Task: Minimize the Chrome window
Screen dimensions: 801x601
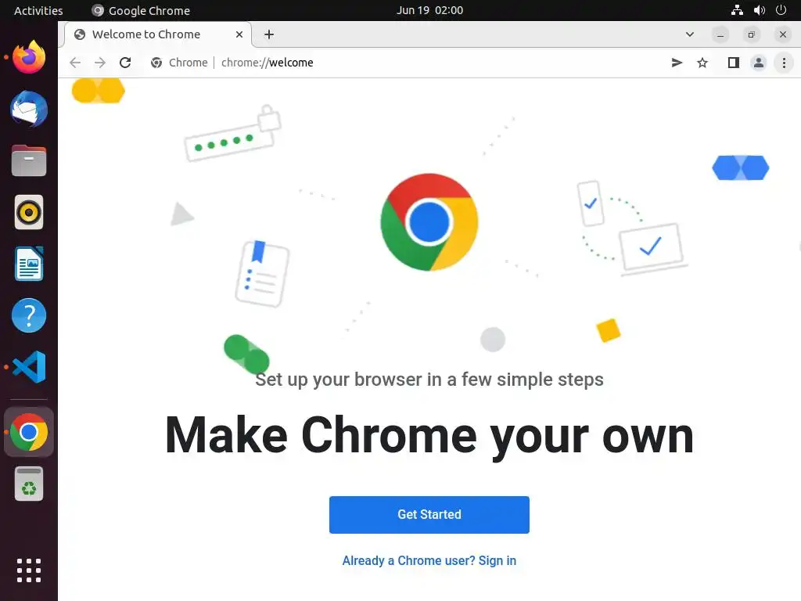Action: pos(720,34)
